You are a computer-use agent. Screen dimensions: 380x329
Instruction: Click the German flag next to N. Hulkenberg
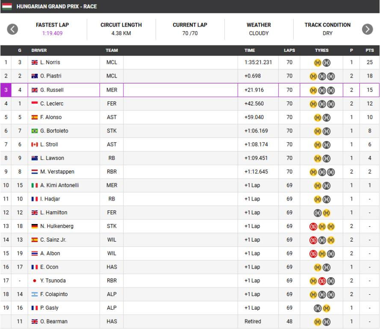[x=35, y=226]
